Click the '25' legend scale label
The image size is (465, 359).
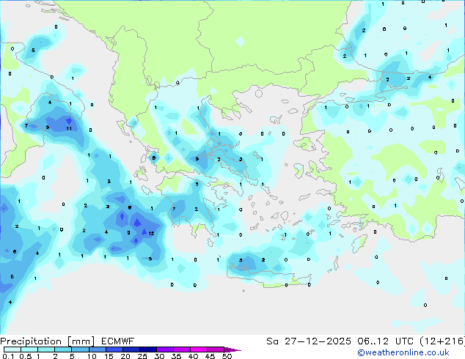coord(142,356)
